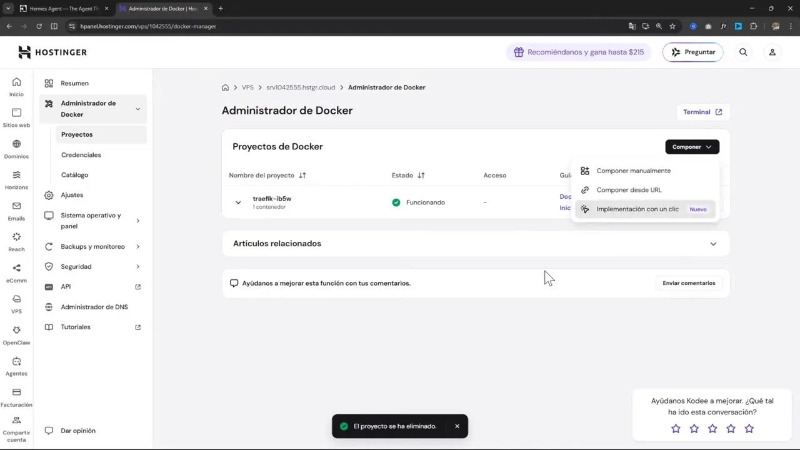Open VPS in the left rail

[x=16, y=304]
